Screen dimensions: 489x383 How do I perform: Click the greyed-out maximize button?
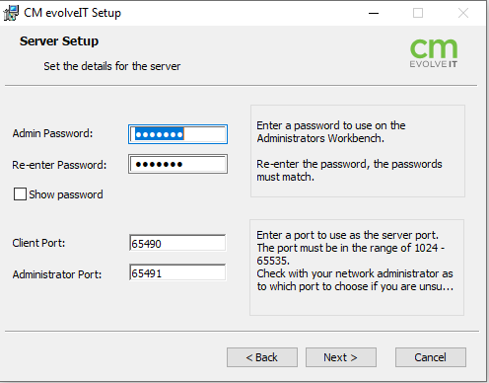[x=418, y=13]
